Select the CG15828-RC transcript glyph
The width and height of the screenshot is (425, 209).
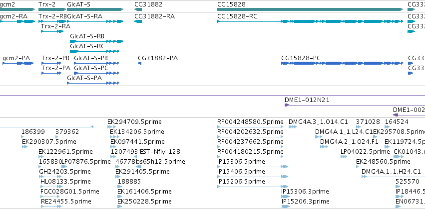310,21
